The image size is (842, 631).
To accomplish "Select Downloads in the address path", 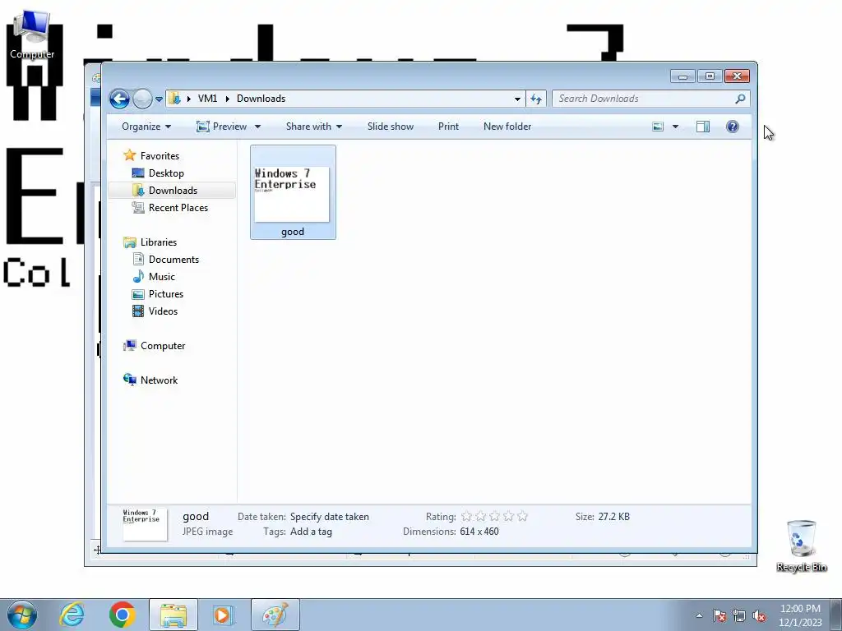I will click(x=261, y=99).
